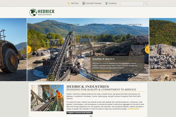Open the OUR COMPANY menu item
176x117 pixels.
93,25
